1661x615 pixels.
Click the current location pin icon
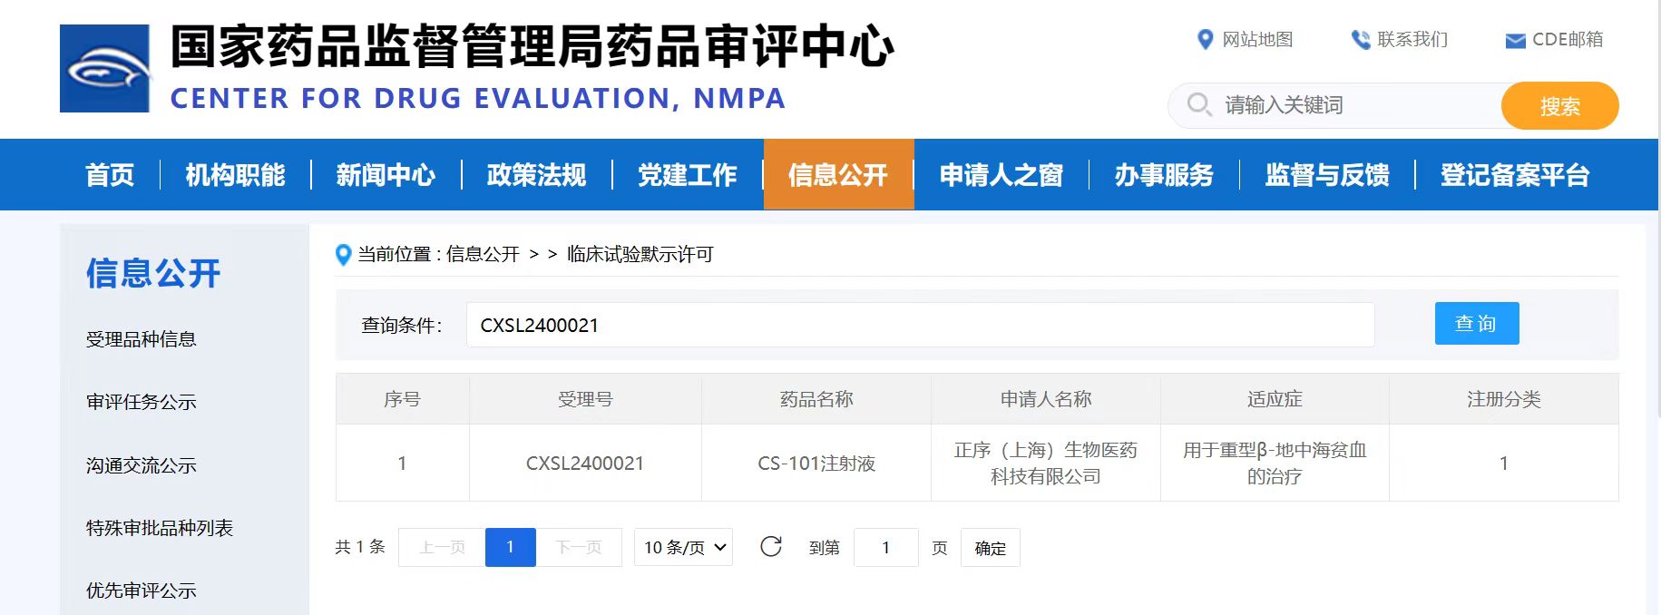pos(343,255)
